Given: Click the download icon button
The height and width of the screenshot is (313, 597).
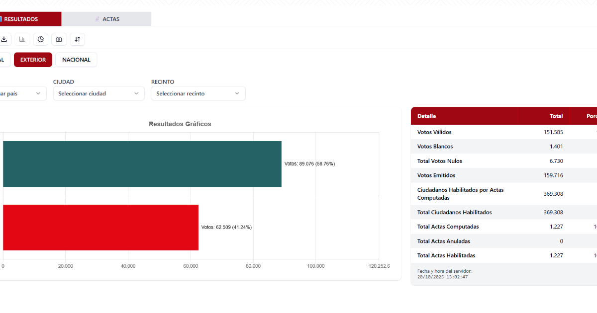Looking at the screenshot, I should pyautogui.click(x=4, y=39).
